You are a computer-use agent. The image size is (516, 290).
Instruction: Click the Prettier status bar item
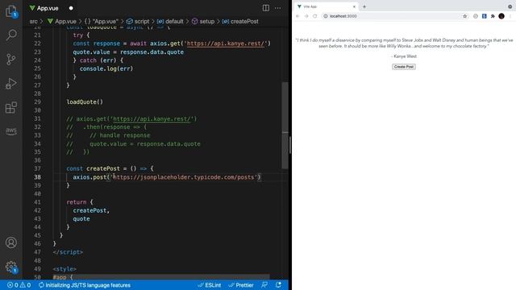(241, 285)
